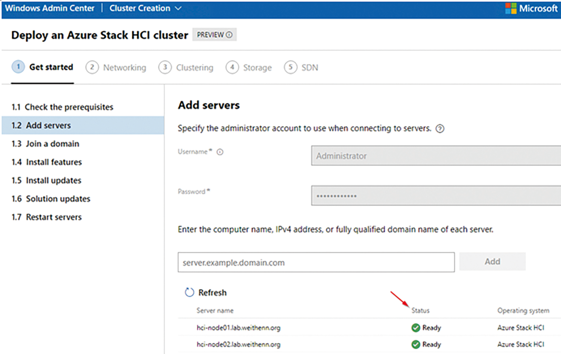Viewport: 561px width, 354px height.
Task: Switch to the Clustering step tab
Action: pos(186,68)
